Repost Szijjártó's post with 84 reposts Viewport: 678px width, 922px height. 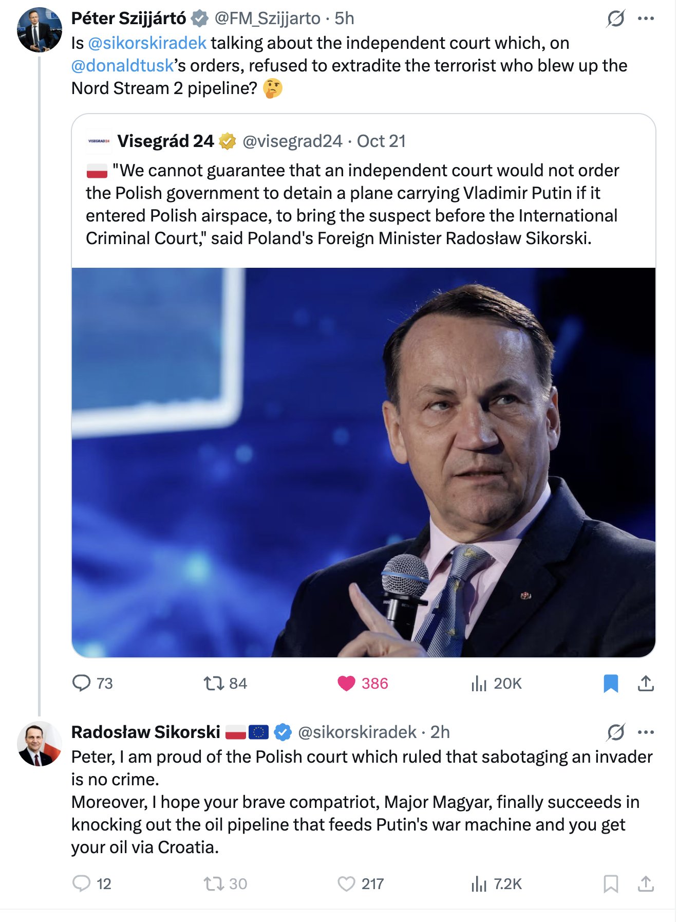[x=214, y=683]
